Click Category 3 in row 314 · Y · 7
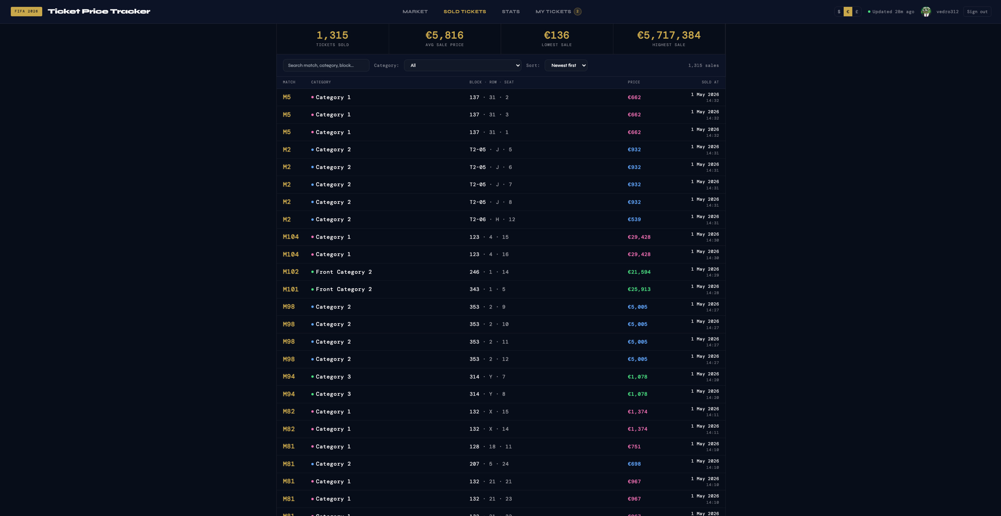 click(x=333, y=377)
